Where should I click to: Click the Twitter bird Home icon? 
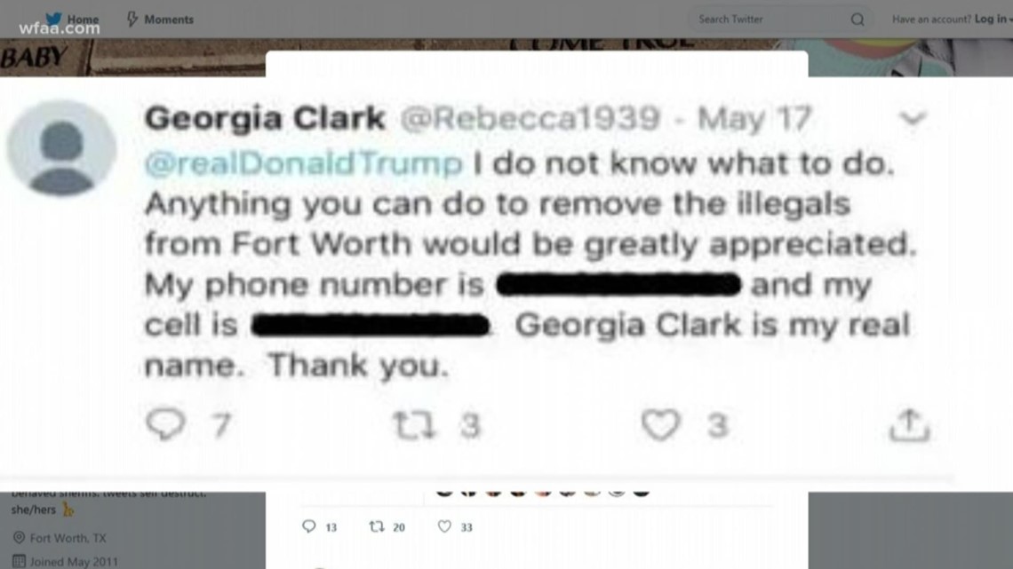tap(54, 19)
